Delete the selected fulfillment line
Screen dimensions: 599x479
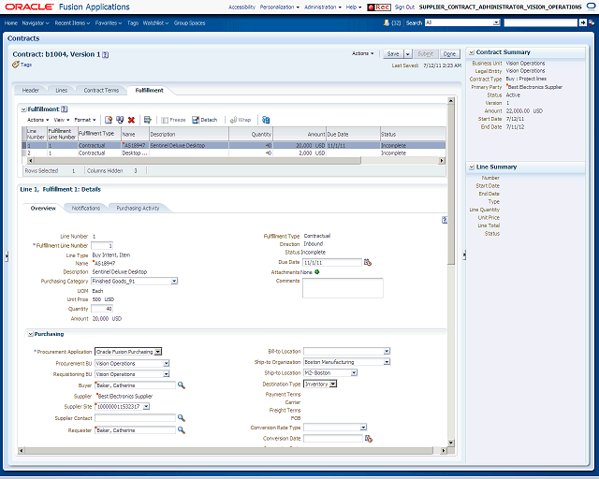pos(131,121)
